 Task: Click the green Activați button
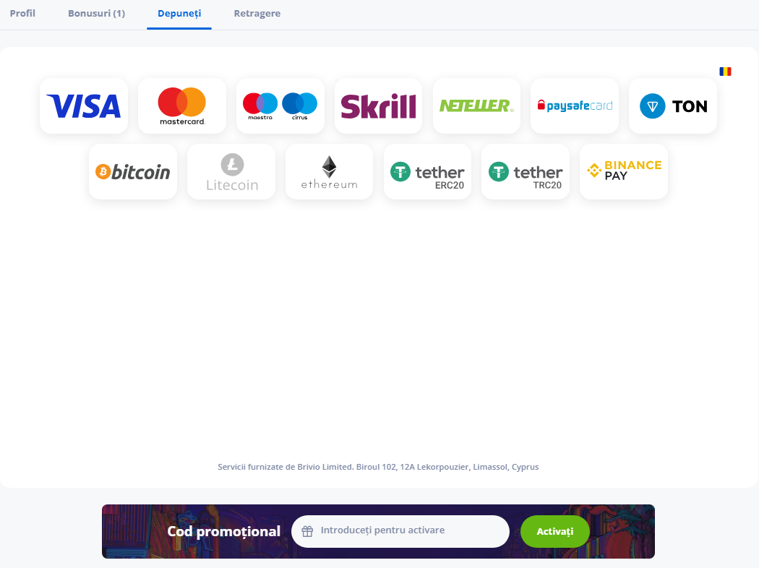point(554,531)
